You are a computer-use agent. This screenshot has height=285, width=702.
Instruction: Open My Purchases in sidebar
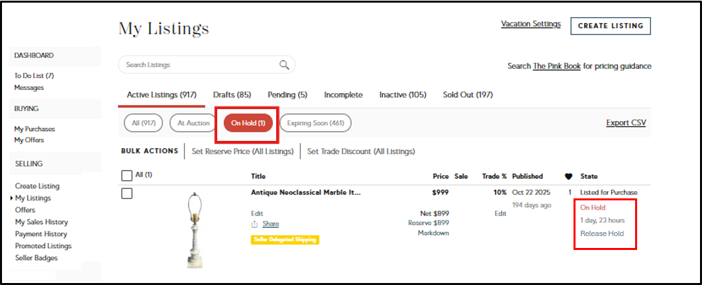click(34, 129)
